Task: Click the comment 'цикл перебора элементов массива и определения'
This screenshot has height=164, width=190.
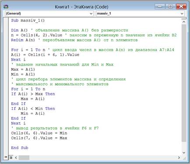Action: point(68,79)
